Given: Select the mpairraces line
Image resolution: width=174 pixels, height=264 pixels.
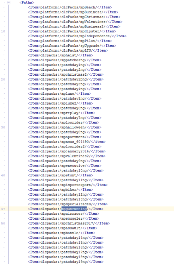Looking at the screenshot, I should [x=64, y=214].
